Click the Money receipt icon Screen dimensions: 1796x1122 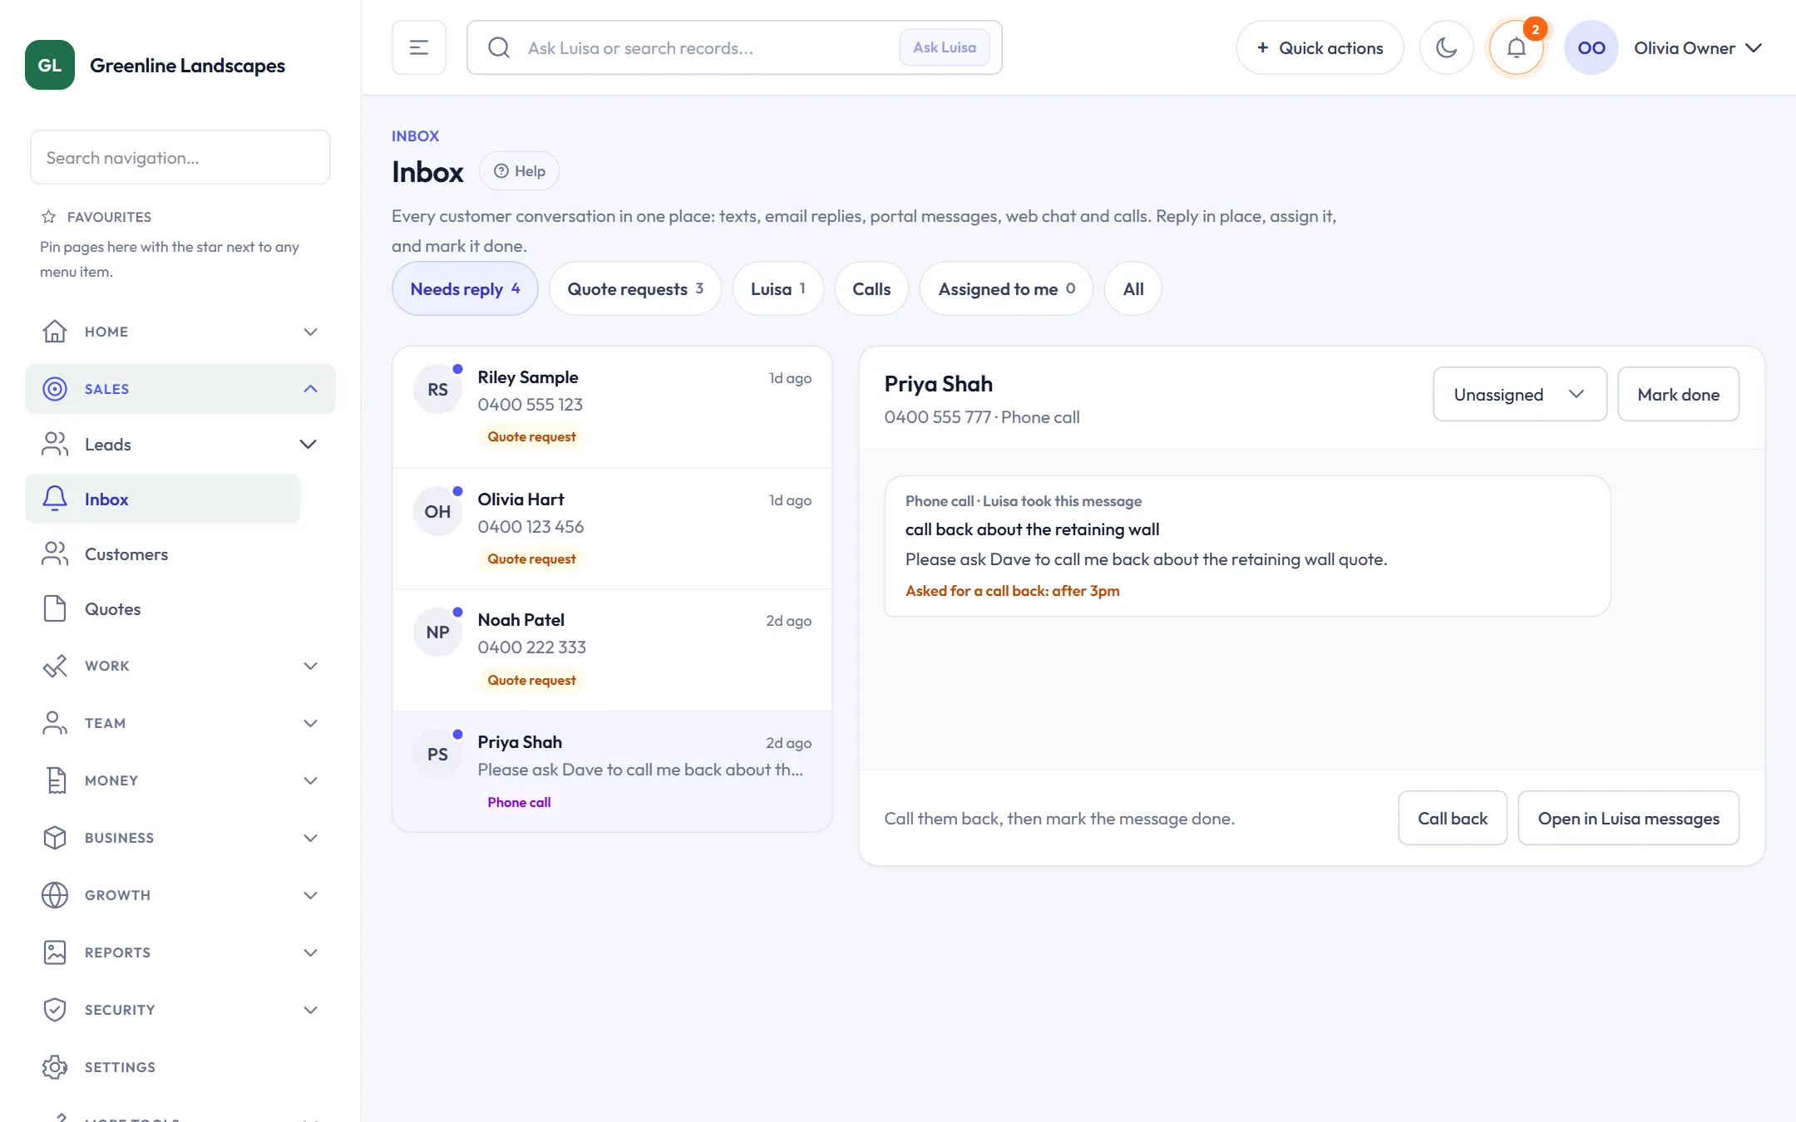coord(55,780)
